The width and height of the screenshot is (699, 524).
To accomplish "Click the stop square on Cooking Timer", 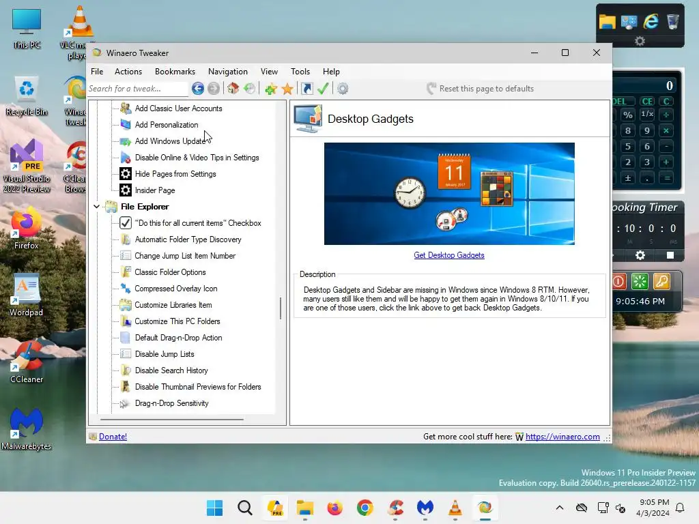I will (x=670, y=255).
